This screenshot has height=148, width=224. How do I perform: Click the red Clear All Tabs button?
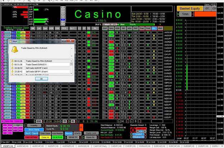tap(32, 137)
